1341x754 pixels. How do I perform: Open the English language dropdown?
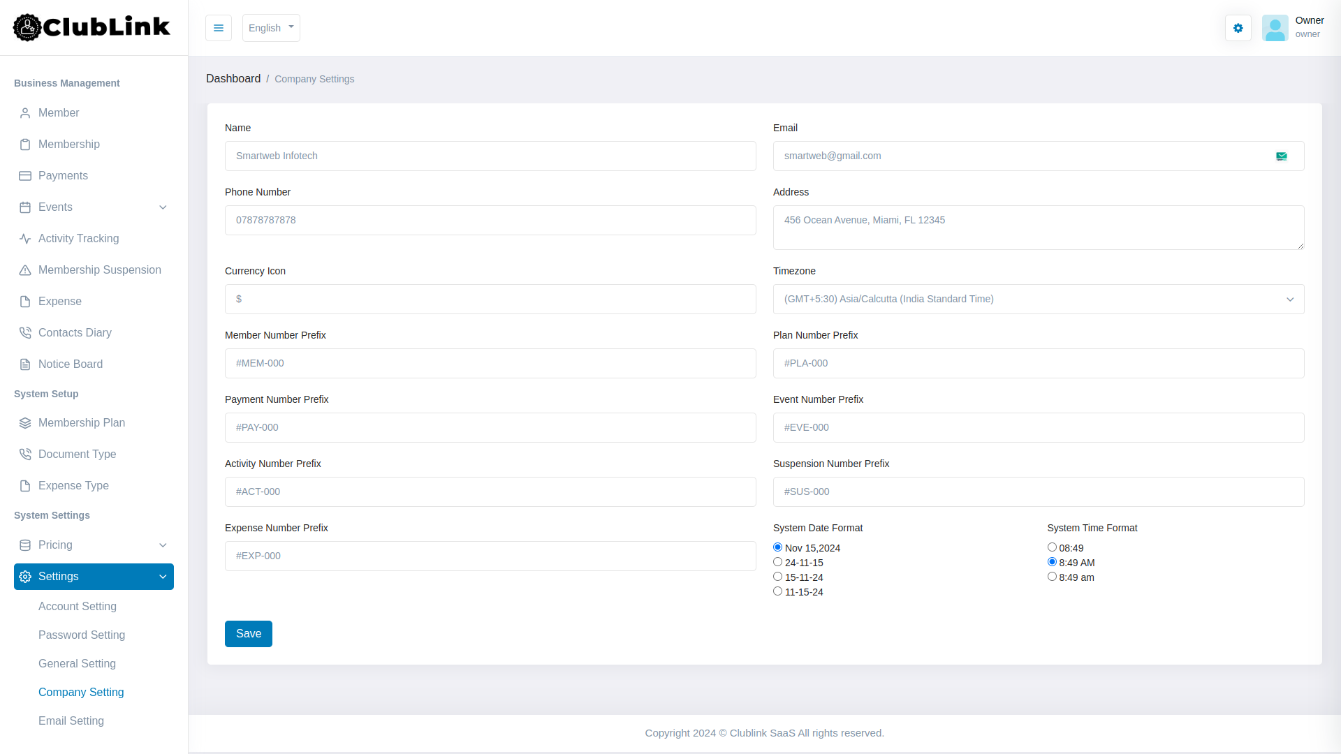[271, 28]
